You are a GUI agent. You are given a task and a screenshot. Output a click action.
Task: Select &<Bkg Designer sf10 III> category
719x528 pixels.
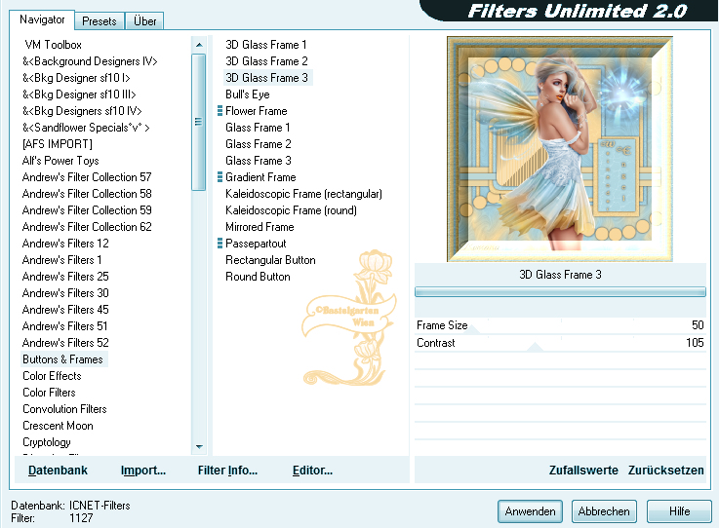click(79, 94)
